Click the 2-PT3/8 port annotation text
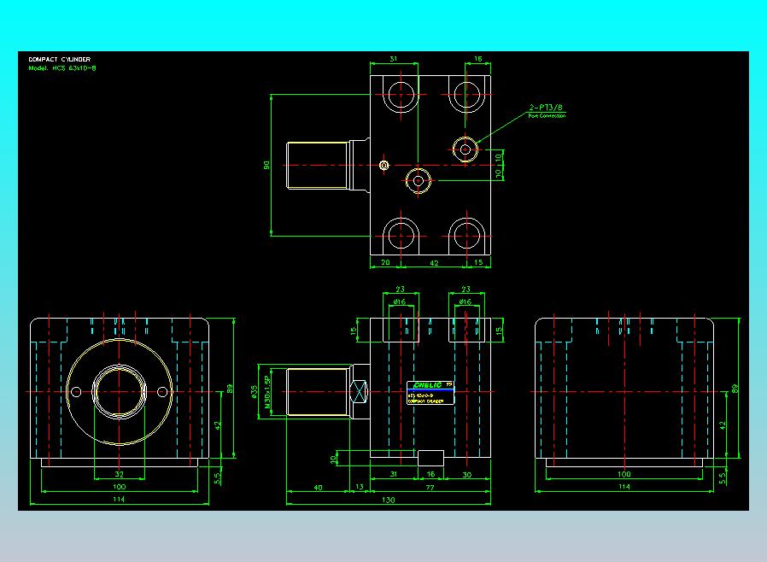Image resolution: width=767 pixels, height=562 pixels. click(546, 107)
